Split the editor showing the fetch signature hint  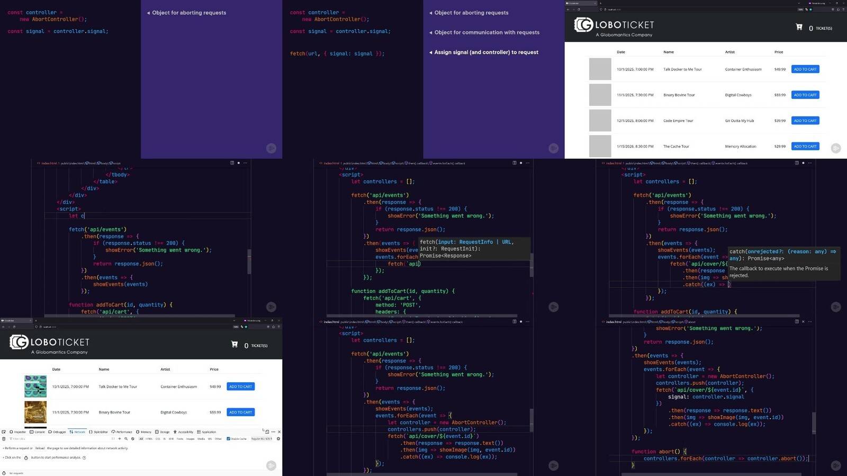(x=514, y=163)
